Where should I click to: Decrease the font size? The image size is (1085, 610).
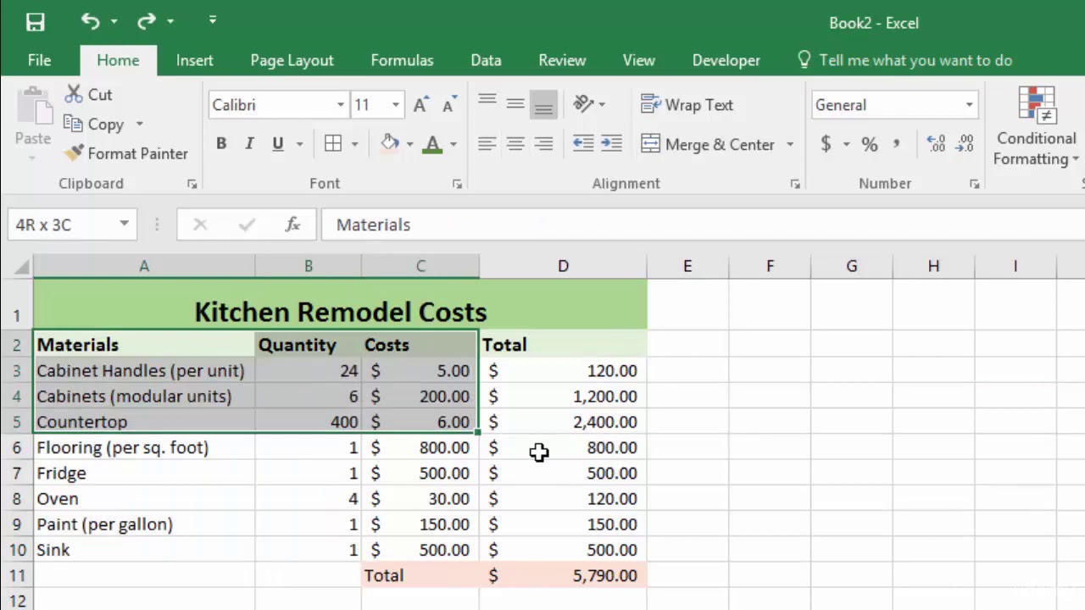click(x=448, y=105)
